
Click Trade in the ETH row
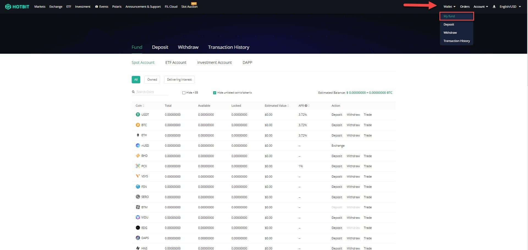tap(368, 135)
